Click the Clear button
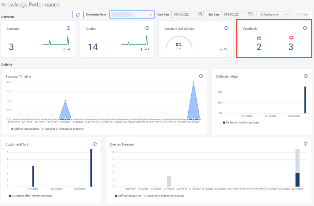Screen dimensions: 314x206 pos(302,14)
